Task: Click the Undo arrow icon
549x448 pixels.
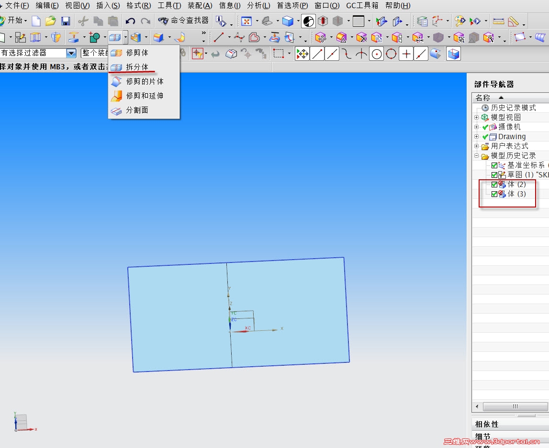Action: coord(130,21)
